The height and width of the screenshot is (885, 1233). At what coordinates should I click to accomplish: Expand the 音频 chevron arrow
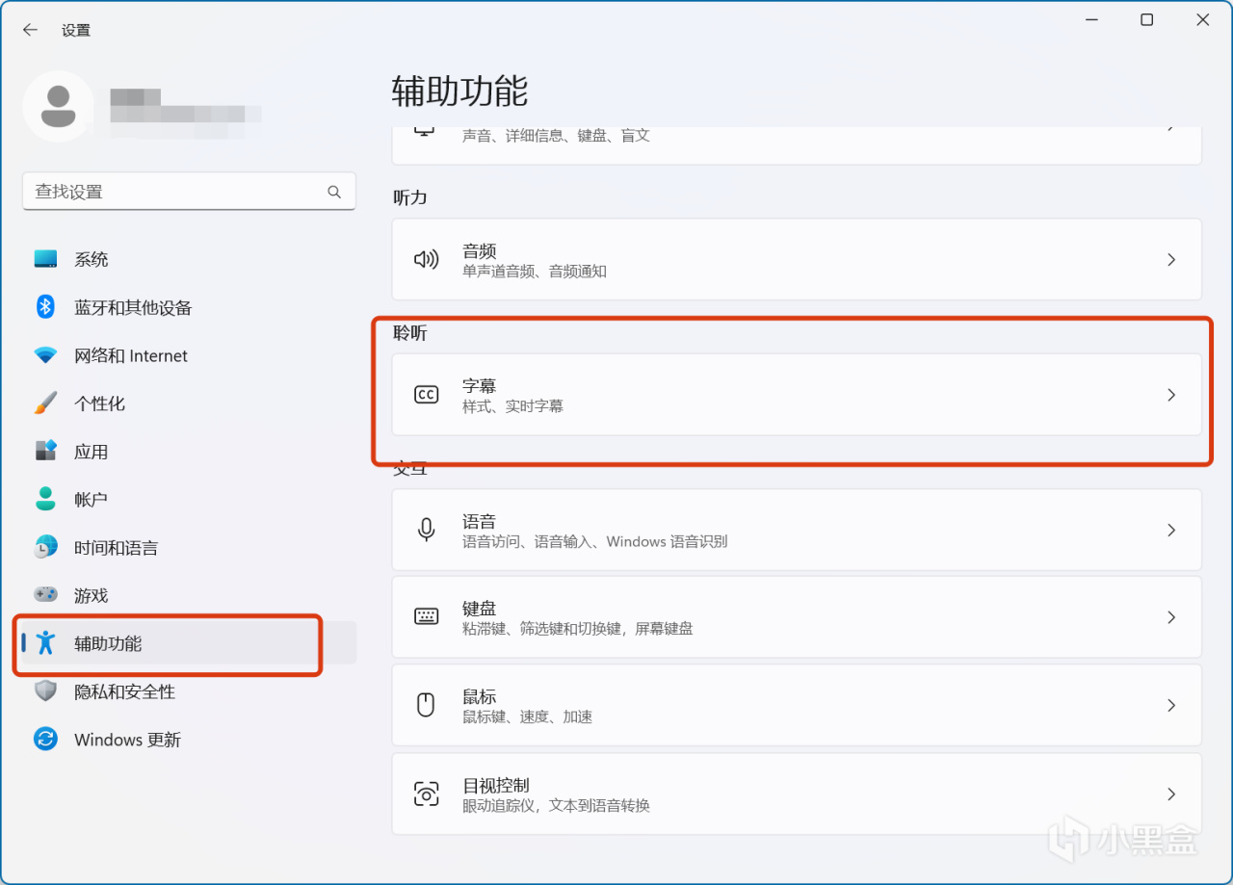[1171, 259]
